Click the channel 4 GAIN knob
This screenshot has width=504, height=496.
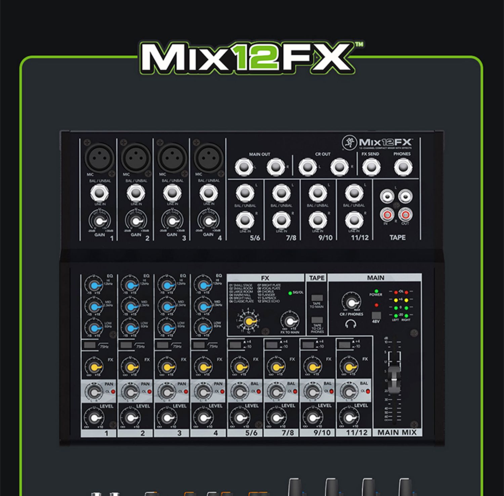pyautogui.click(x=208, y=221)
